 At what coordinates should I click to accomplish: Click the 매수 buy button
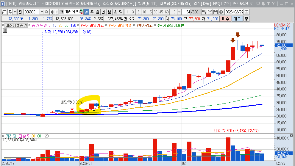(x=225, y=18)
